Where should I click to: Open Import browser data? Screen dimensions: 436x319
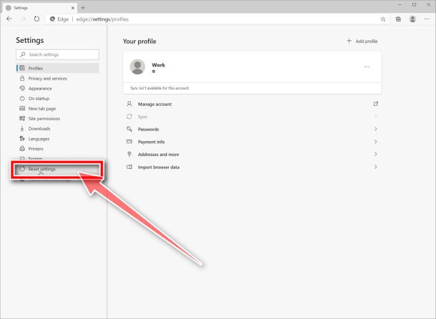pyautogui.click(x=252, y=167)
